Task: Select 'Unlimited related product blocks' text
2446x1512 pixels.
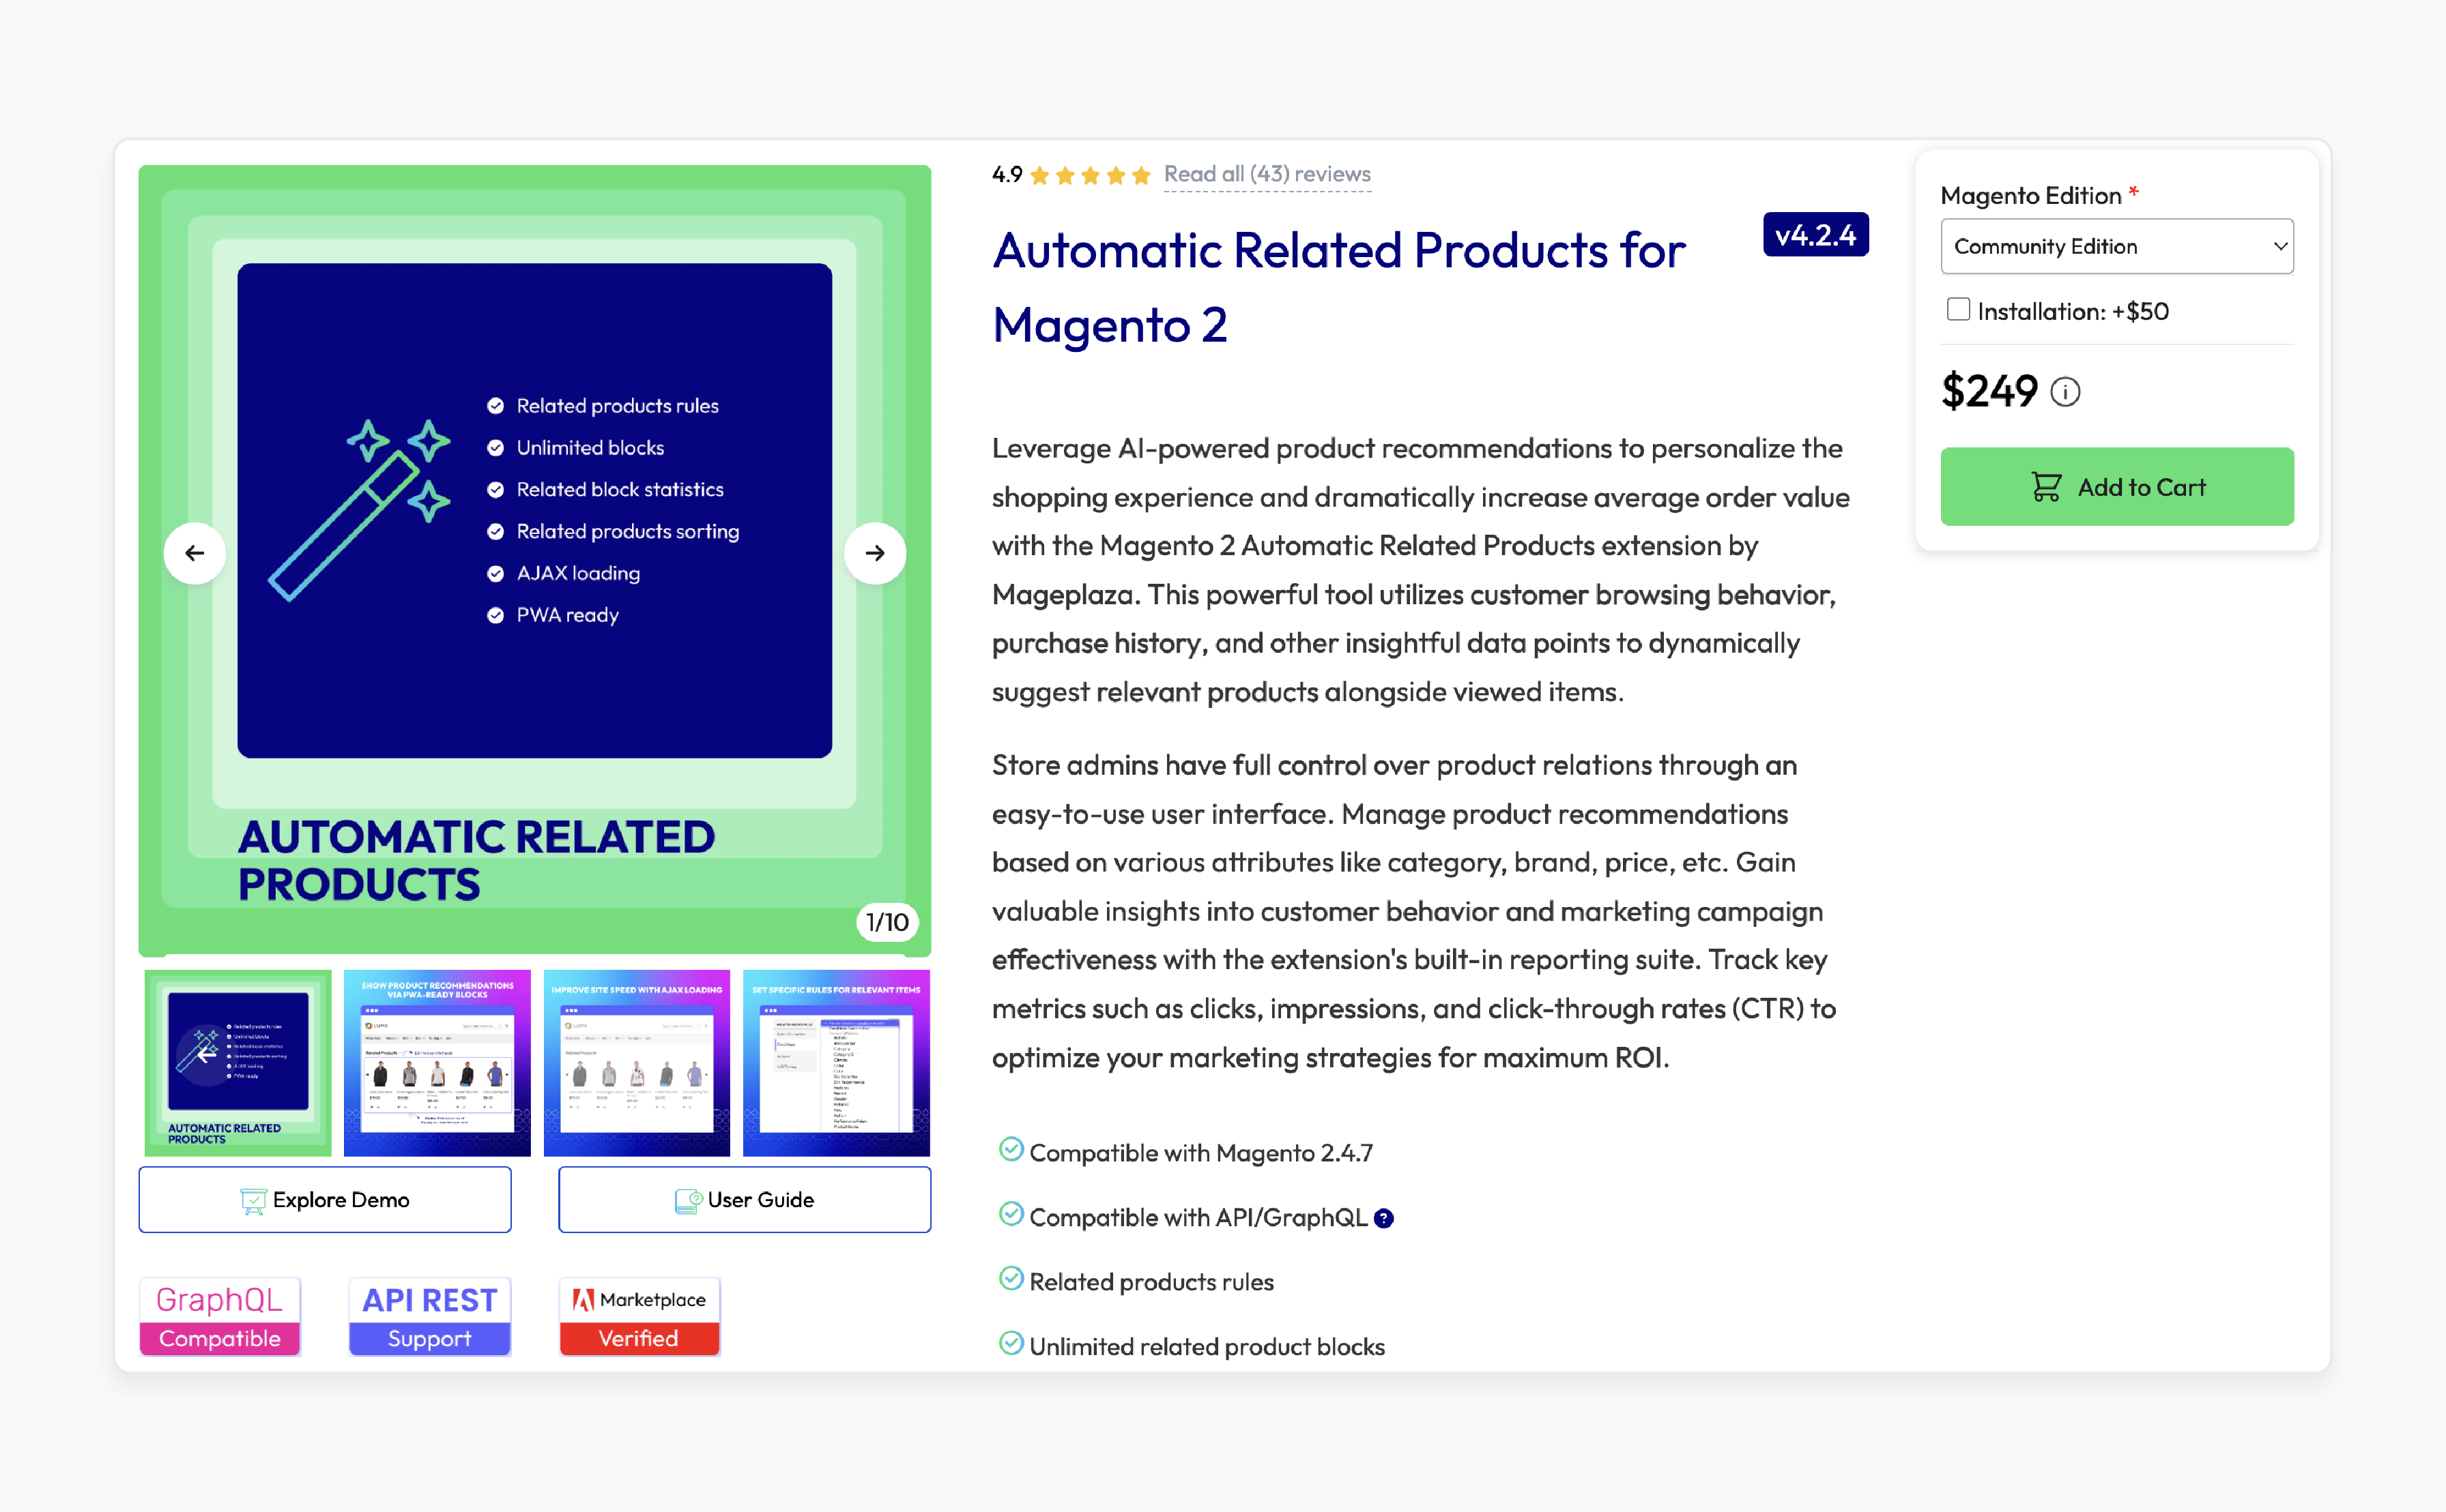Action: coord(1207,1347)
